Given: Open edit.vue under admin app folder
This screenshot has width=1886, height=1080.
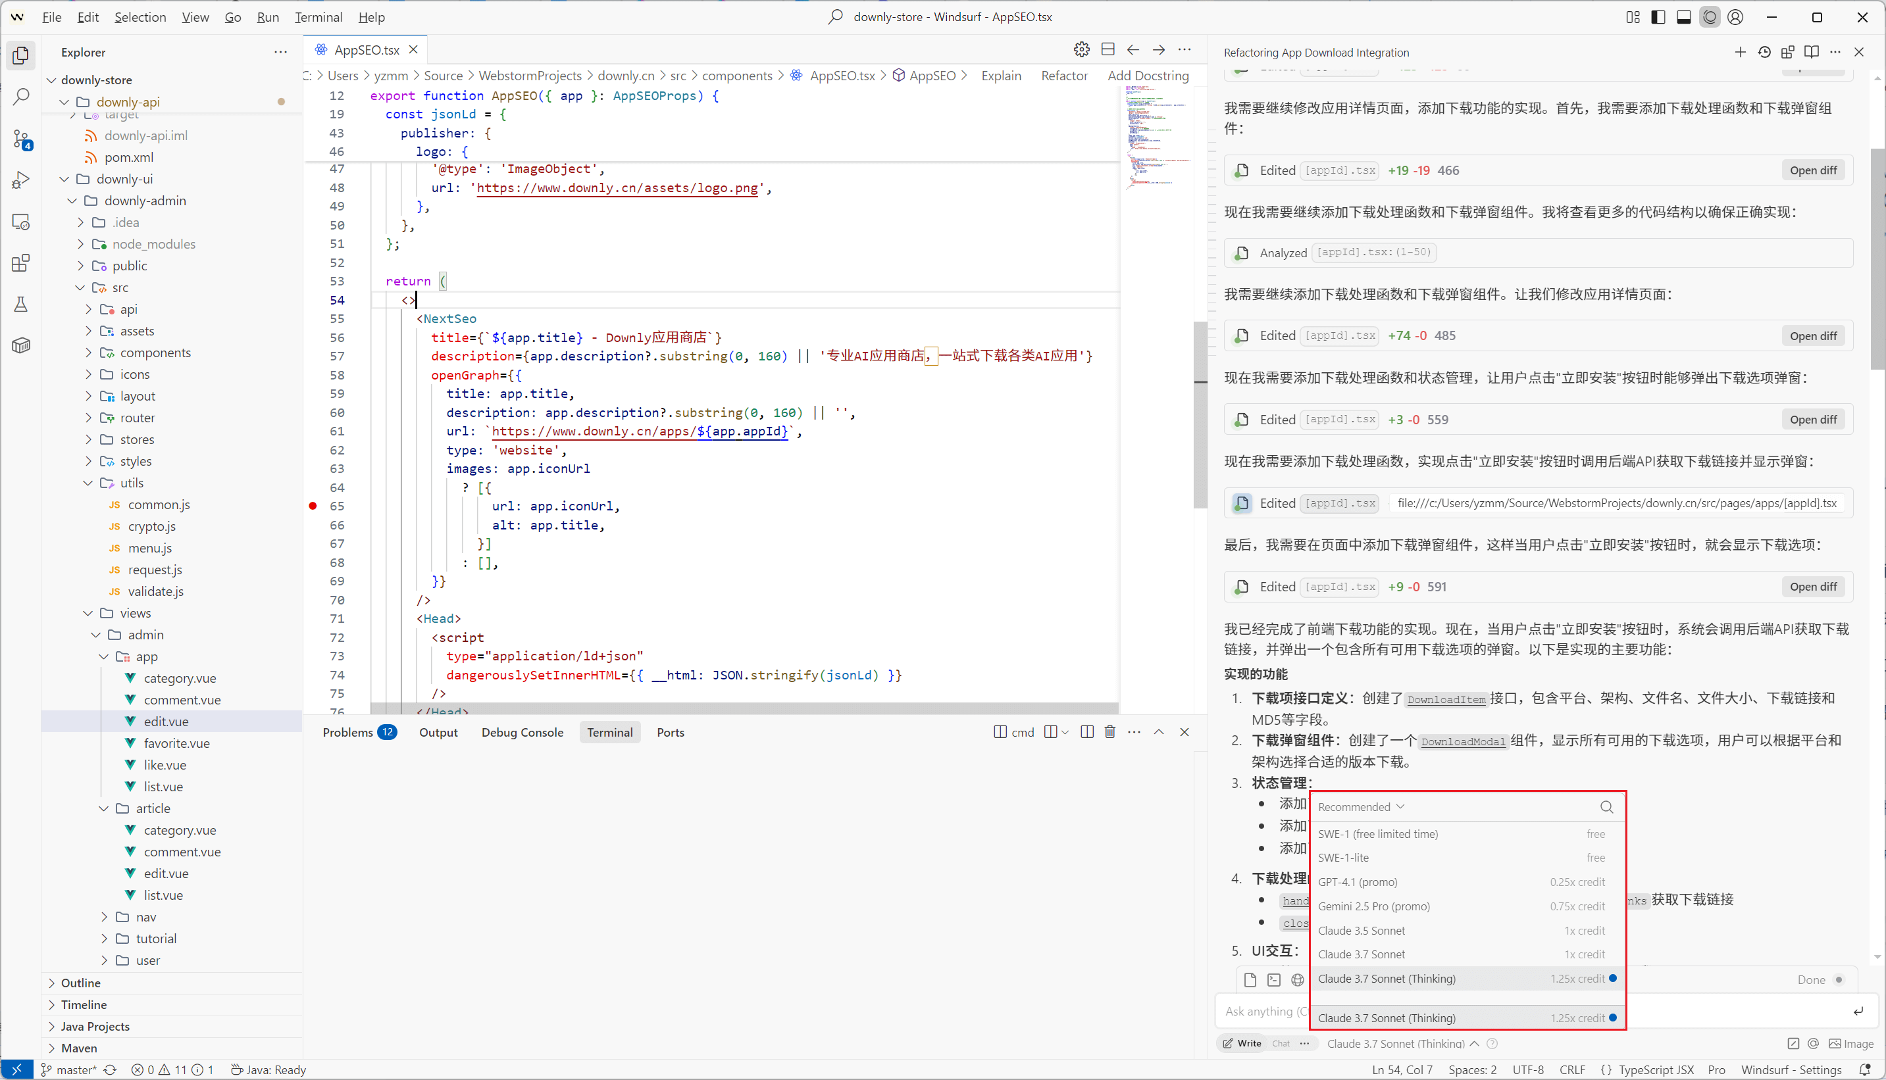Looking at the screenshot, I should [166, 722].
